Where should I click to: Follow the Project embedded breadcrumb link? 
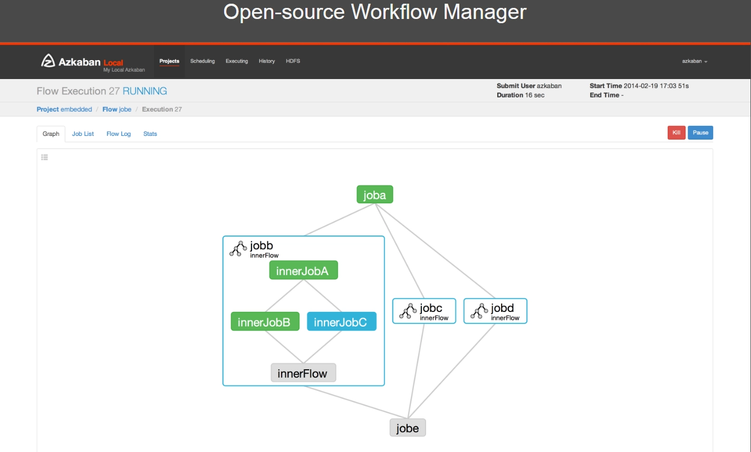(64, 109)
